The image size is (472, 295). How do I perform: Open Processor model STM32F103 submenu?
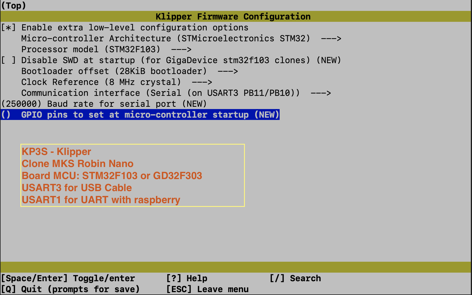pyautogui.click(x=106, y=49)
